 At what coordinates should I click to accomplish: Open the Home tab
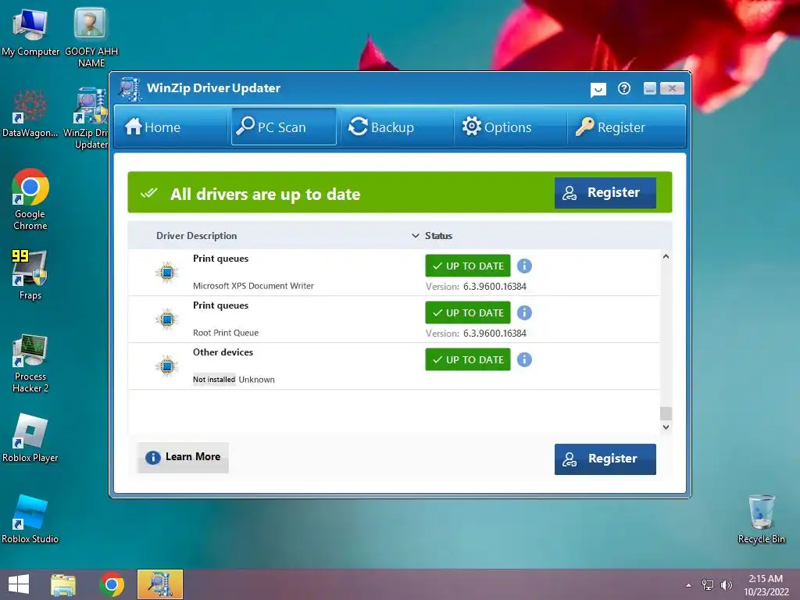tap(170, 127)
